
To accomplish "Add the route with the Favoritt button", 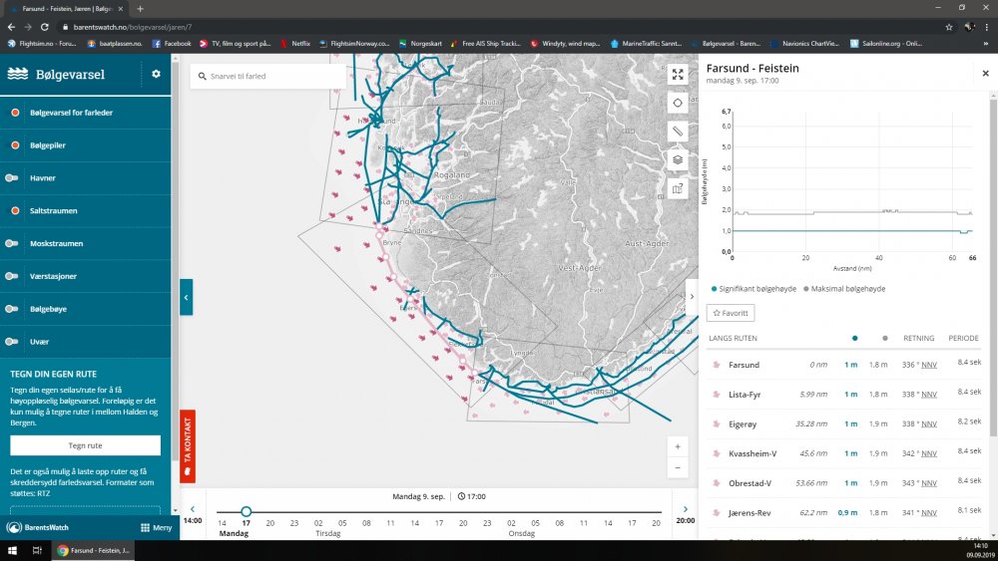I will click(x=731, y=313).
